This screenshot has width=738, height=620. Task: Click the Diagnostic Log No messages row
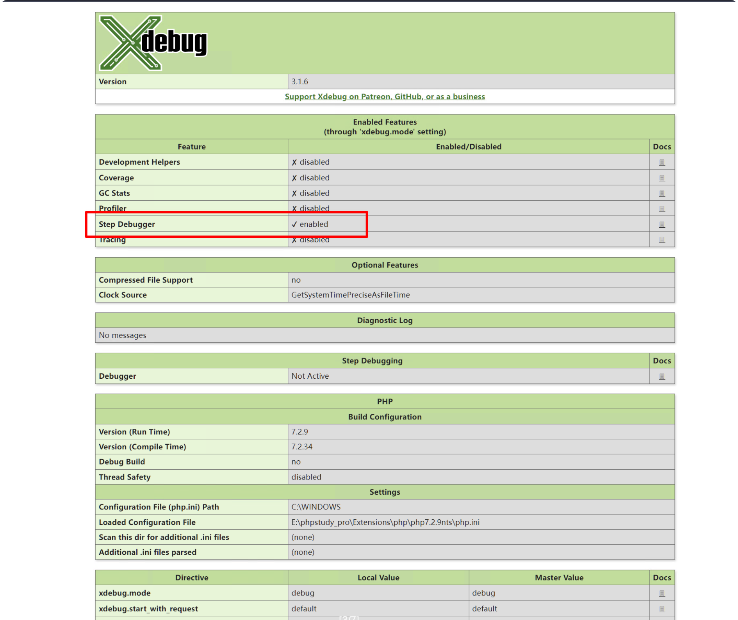pos(123,335)
